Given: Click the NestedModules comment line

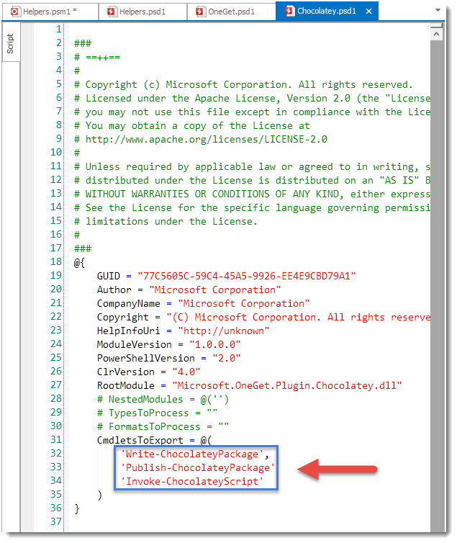Looking at the screenshot, I should [x=163, y=399].
